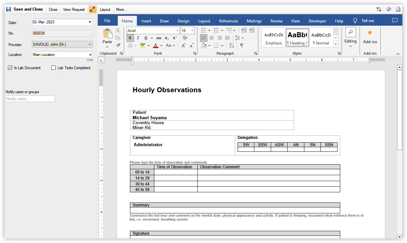Click inside the Notify users field
The image size is (407, 243).
[x=30, y=98]
